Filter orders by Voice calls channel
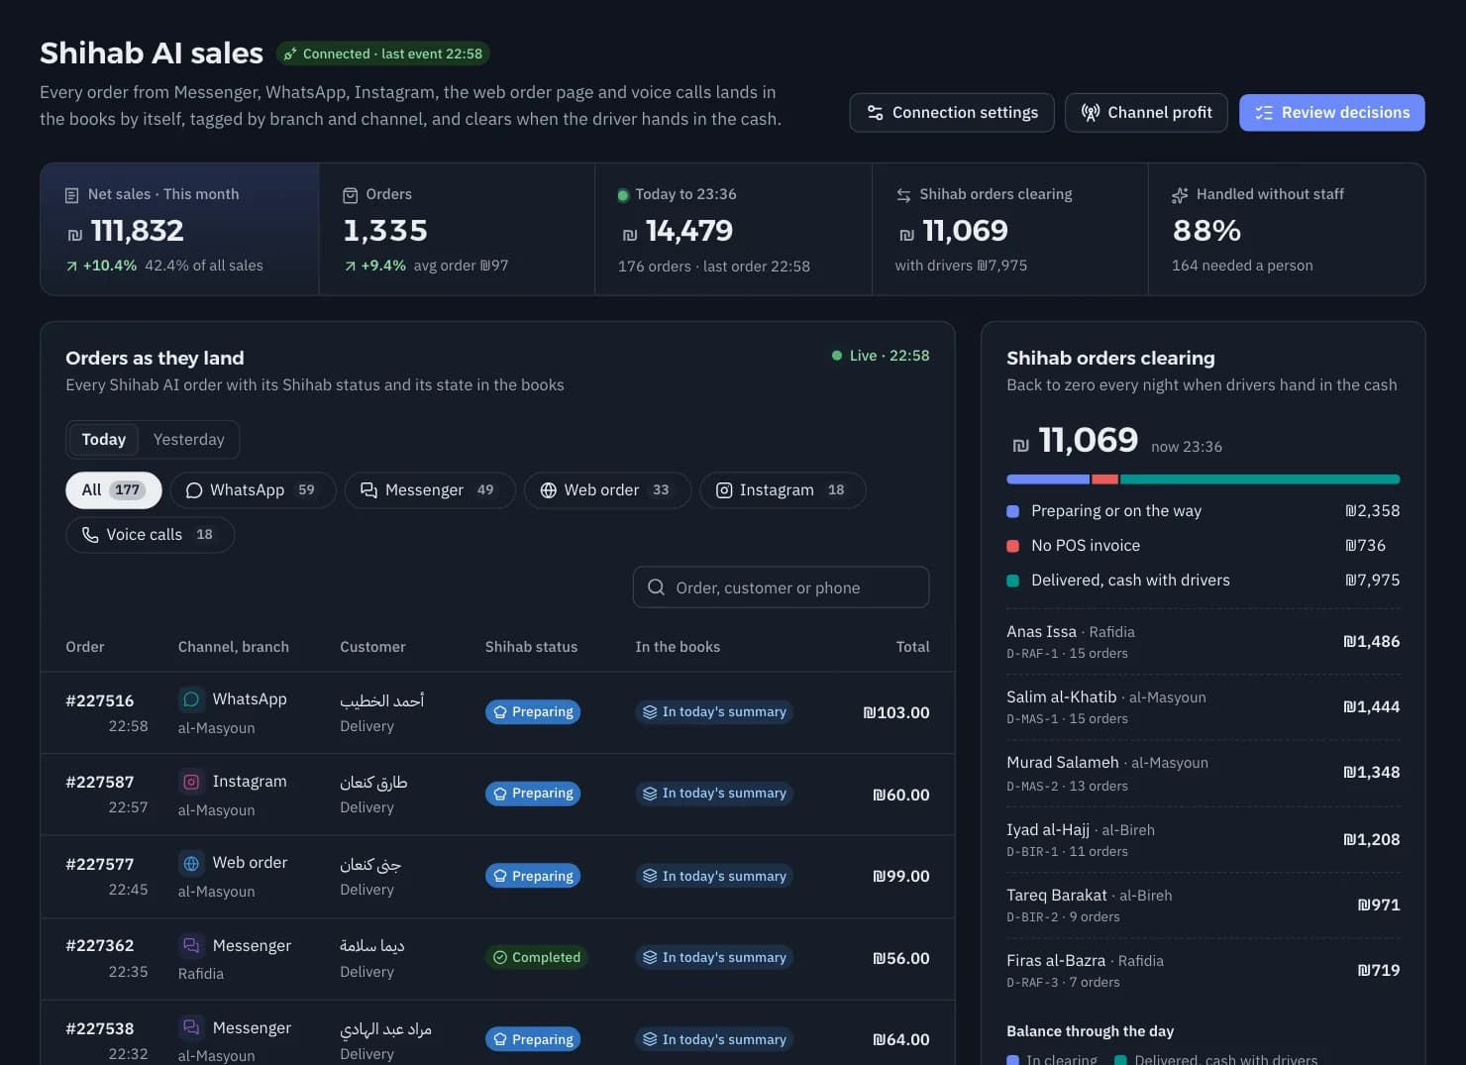The width and height of the screenshot is (1466, 1065). (150, 535)
